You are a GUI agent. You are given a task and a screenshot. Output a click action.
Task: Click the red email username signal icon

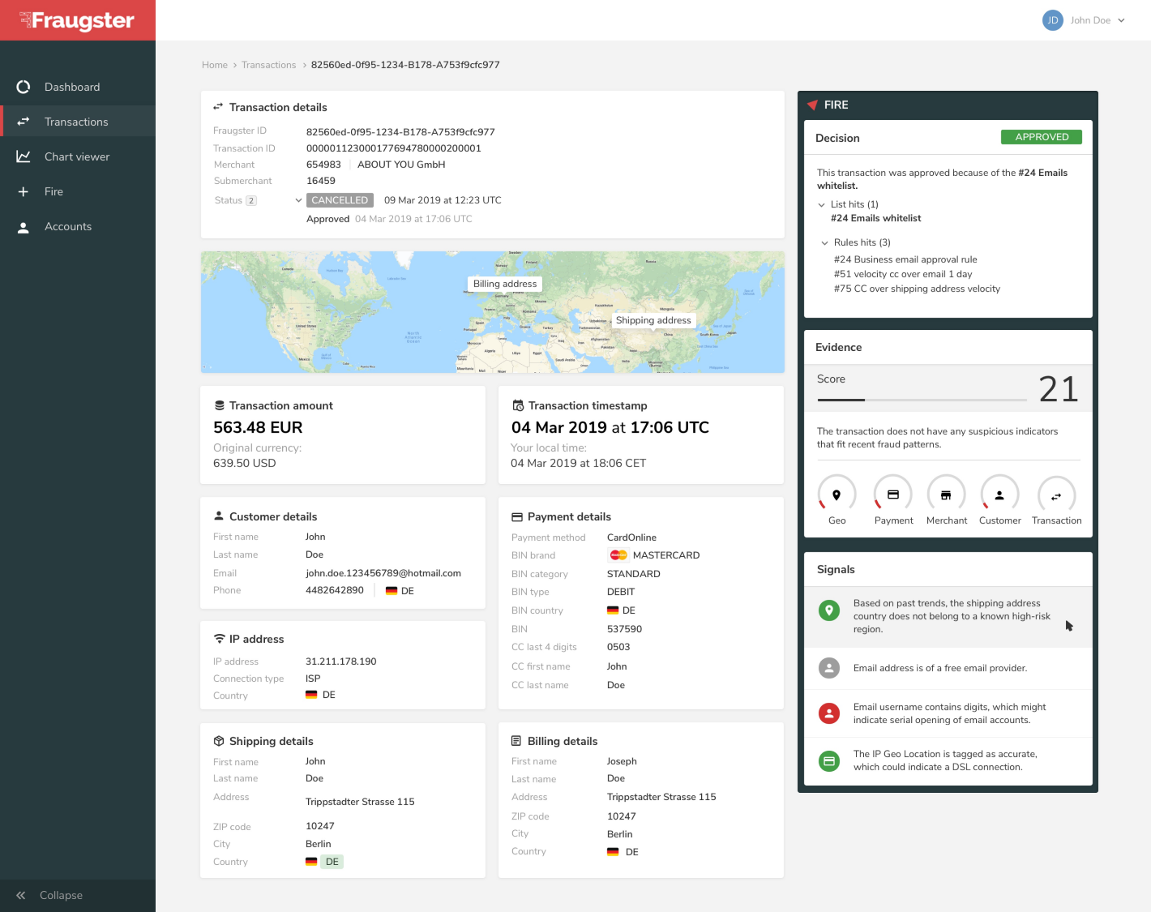(x=828, y=713)
